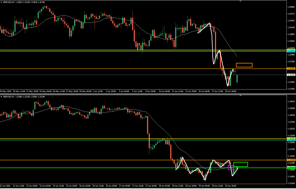This screenshot has height=189, width=296.
Task: Click the 1.34280 price scale value
Action: point(291,108)
